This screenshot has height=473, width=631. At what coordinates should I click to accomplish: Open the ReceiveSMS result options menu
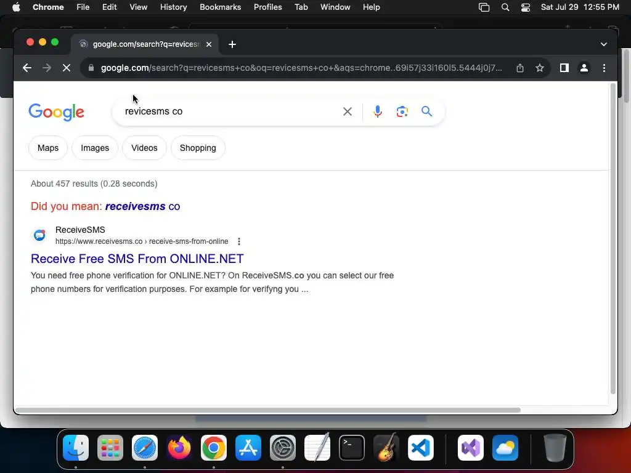[239, 241]
